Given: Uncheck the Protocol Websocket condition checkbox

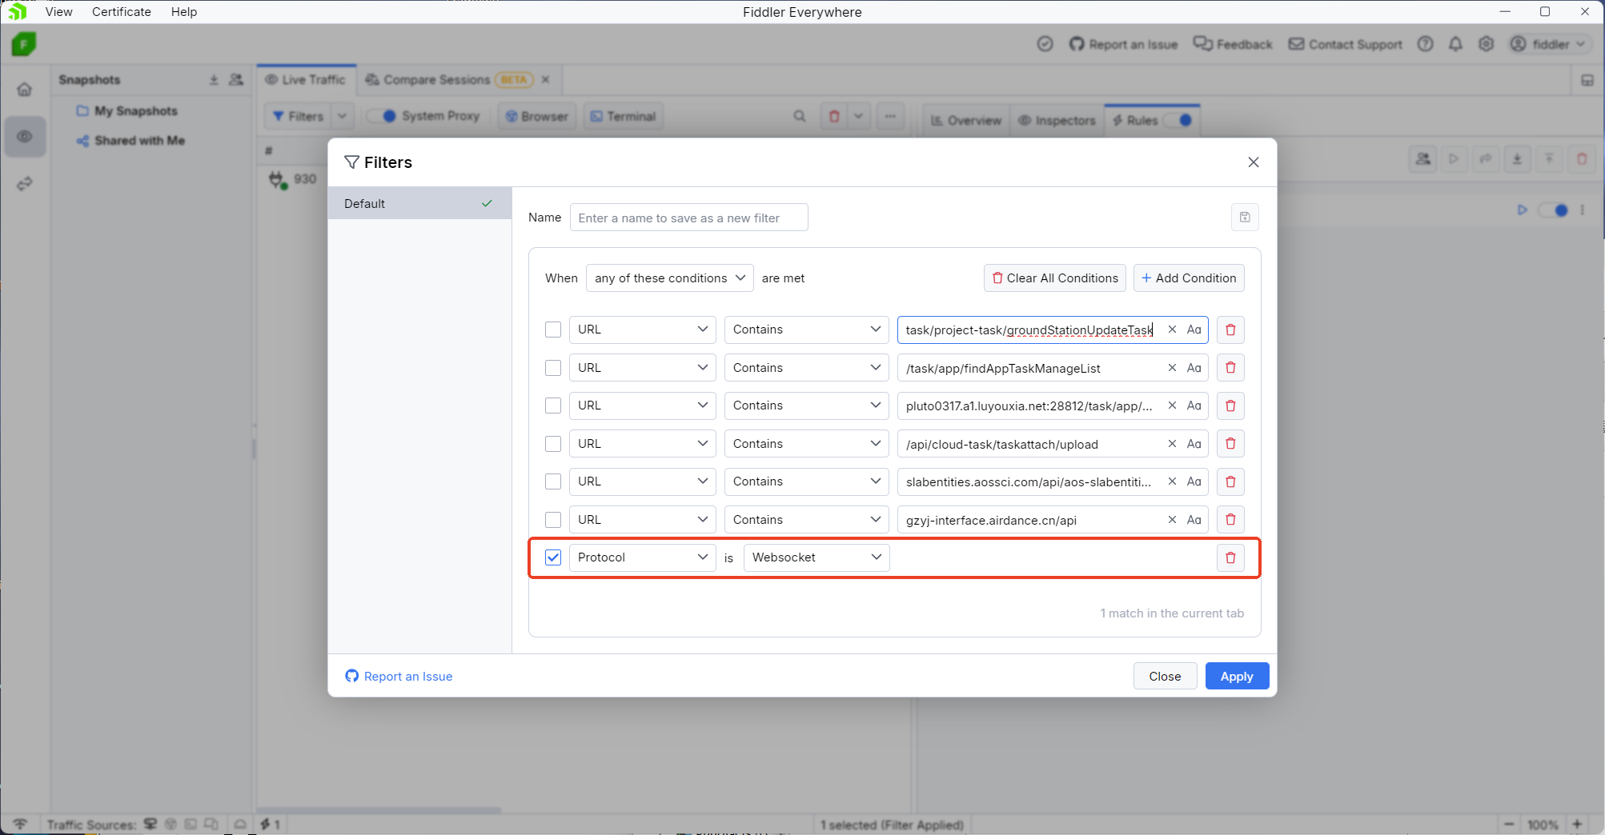Looking at the screenshot, I should click(x=553, y=557).
